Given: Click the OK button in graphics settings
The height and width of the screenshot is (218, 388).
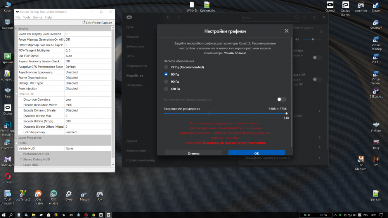Looking at the screenshot, I should (x=256, y=153).
